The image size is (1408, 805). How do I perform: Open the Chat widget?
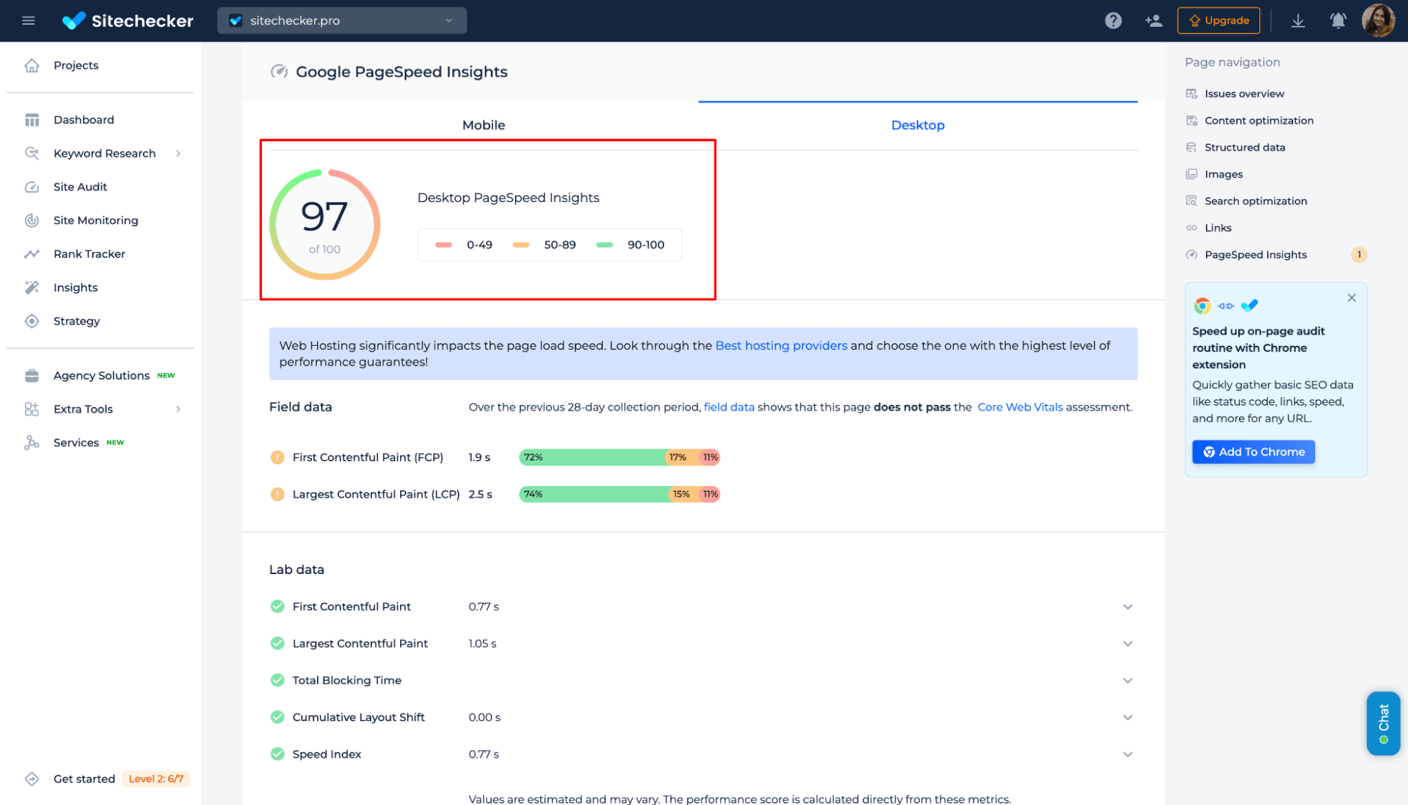click(x=1383, y=723)
